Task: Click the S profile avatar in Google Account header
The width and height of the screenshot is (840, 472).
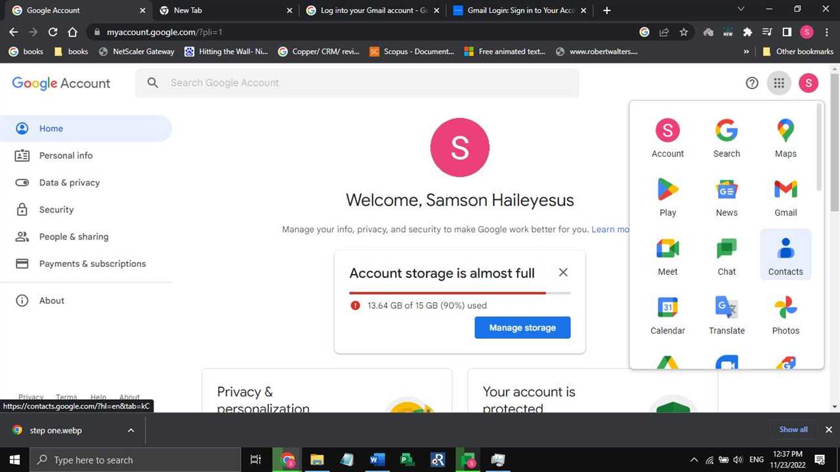Action: coord(808,83)
